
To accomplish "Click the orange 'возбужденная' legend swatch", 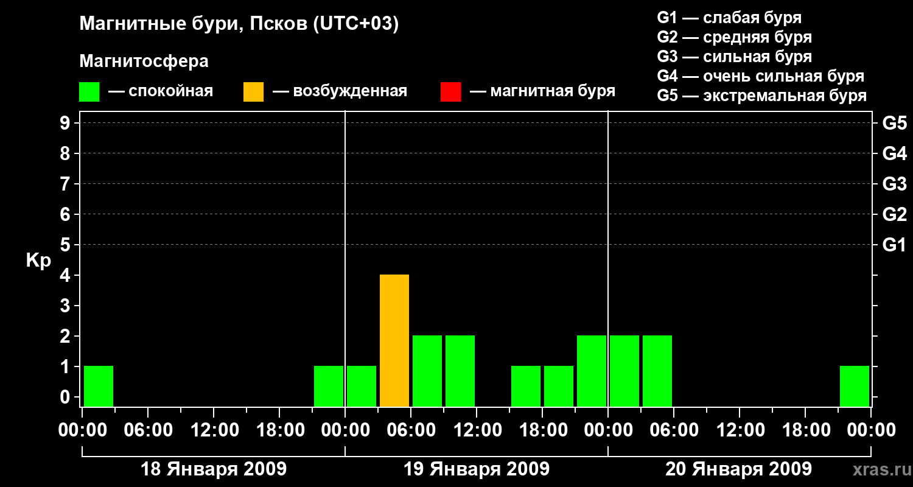I will (x=253, y=92).
